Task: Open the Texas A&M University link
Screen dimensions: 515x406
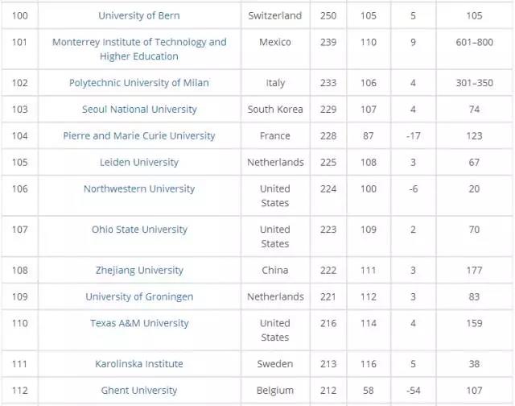Action: [x=139, y=323]
